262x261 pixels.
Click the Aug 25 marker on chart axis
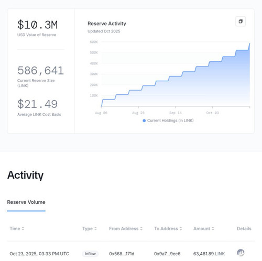click(138, 113)
